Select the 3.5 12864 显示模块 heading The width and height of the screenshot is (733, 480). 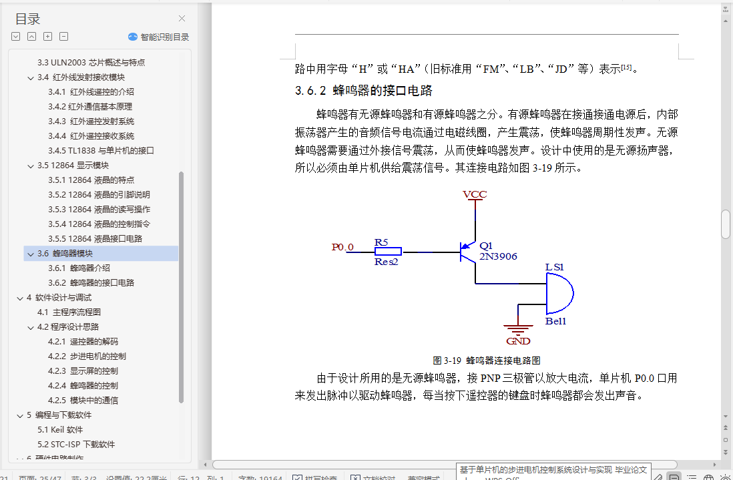click(x=73, y=165)
